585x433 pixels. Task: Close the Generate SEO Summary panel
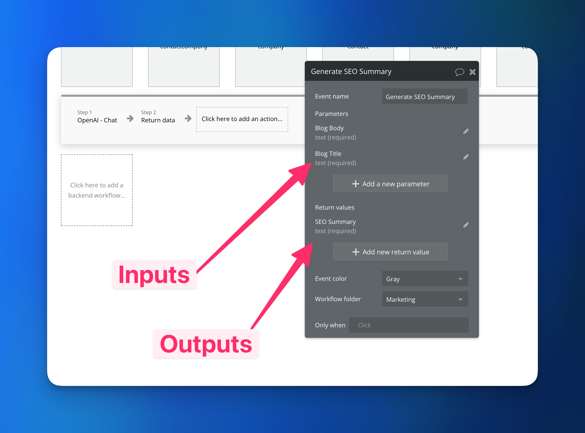[473, 72]
